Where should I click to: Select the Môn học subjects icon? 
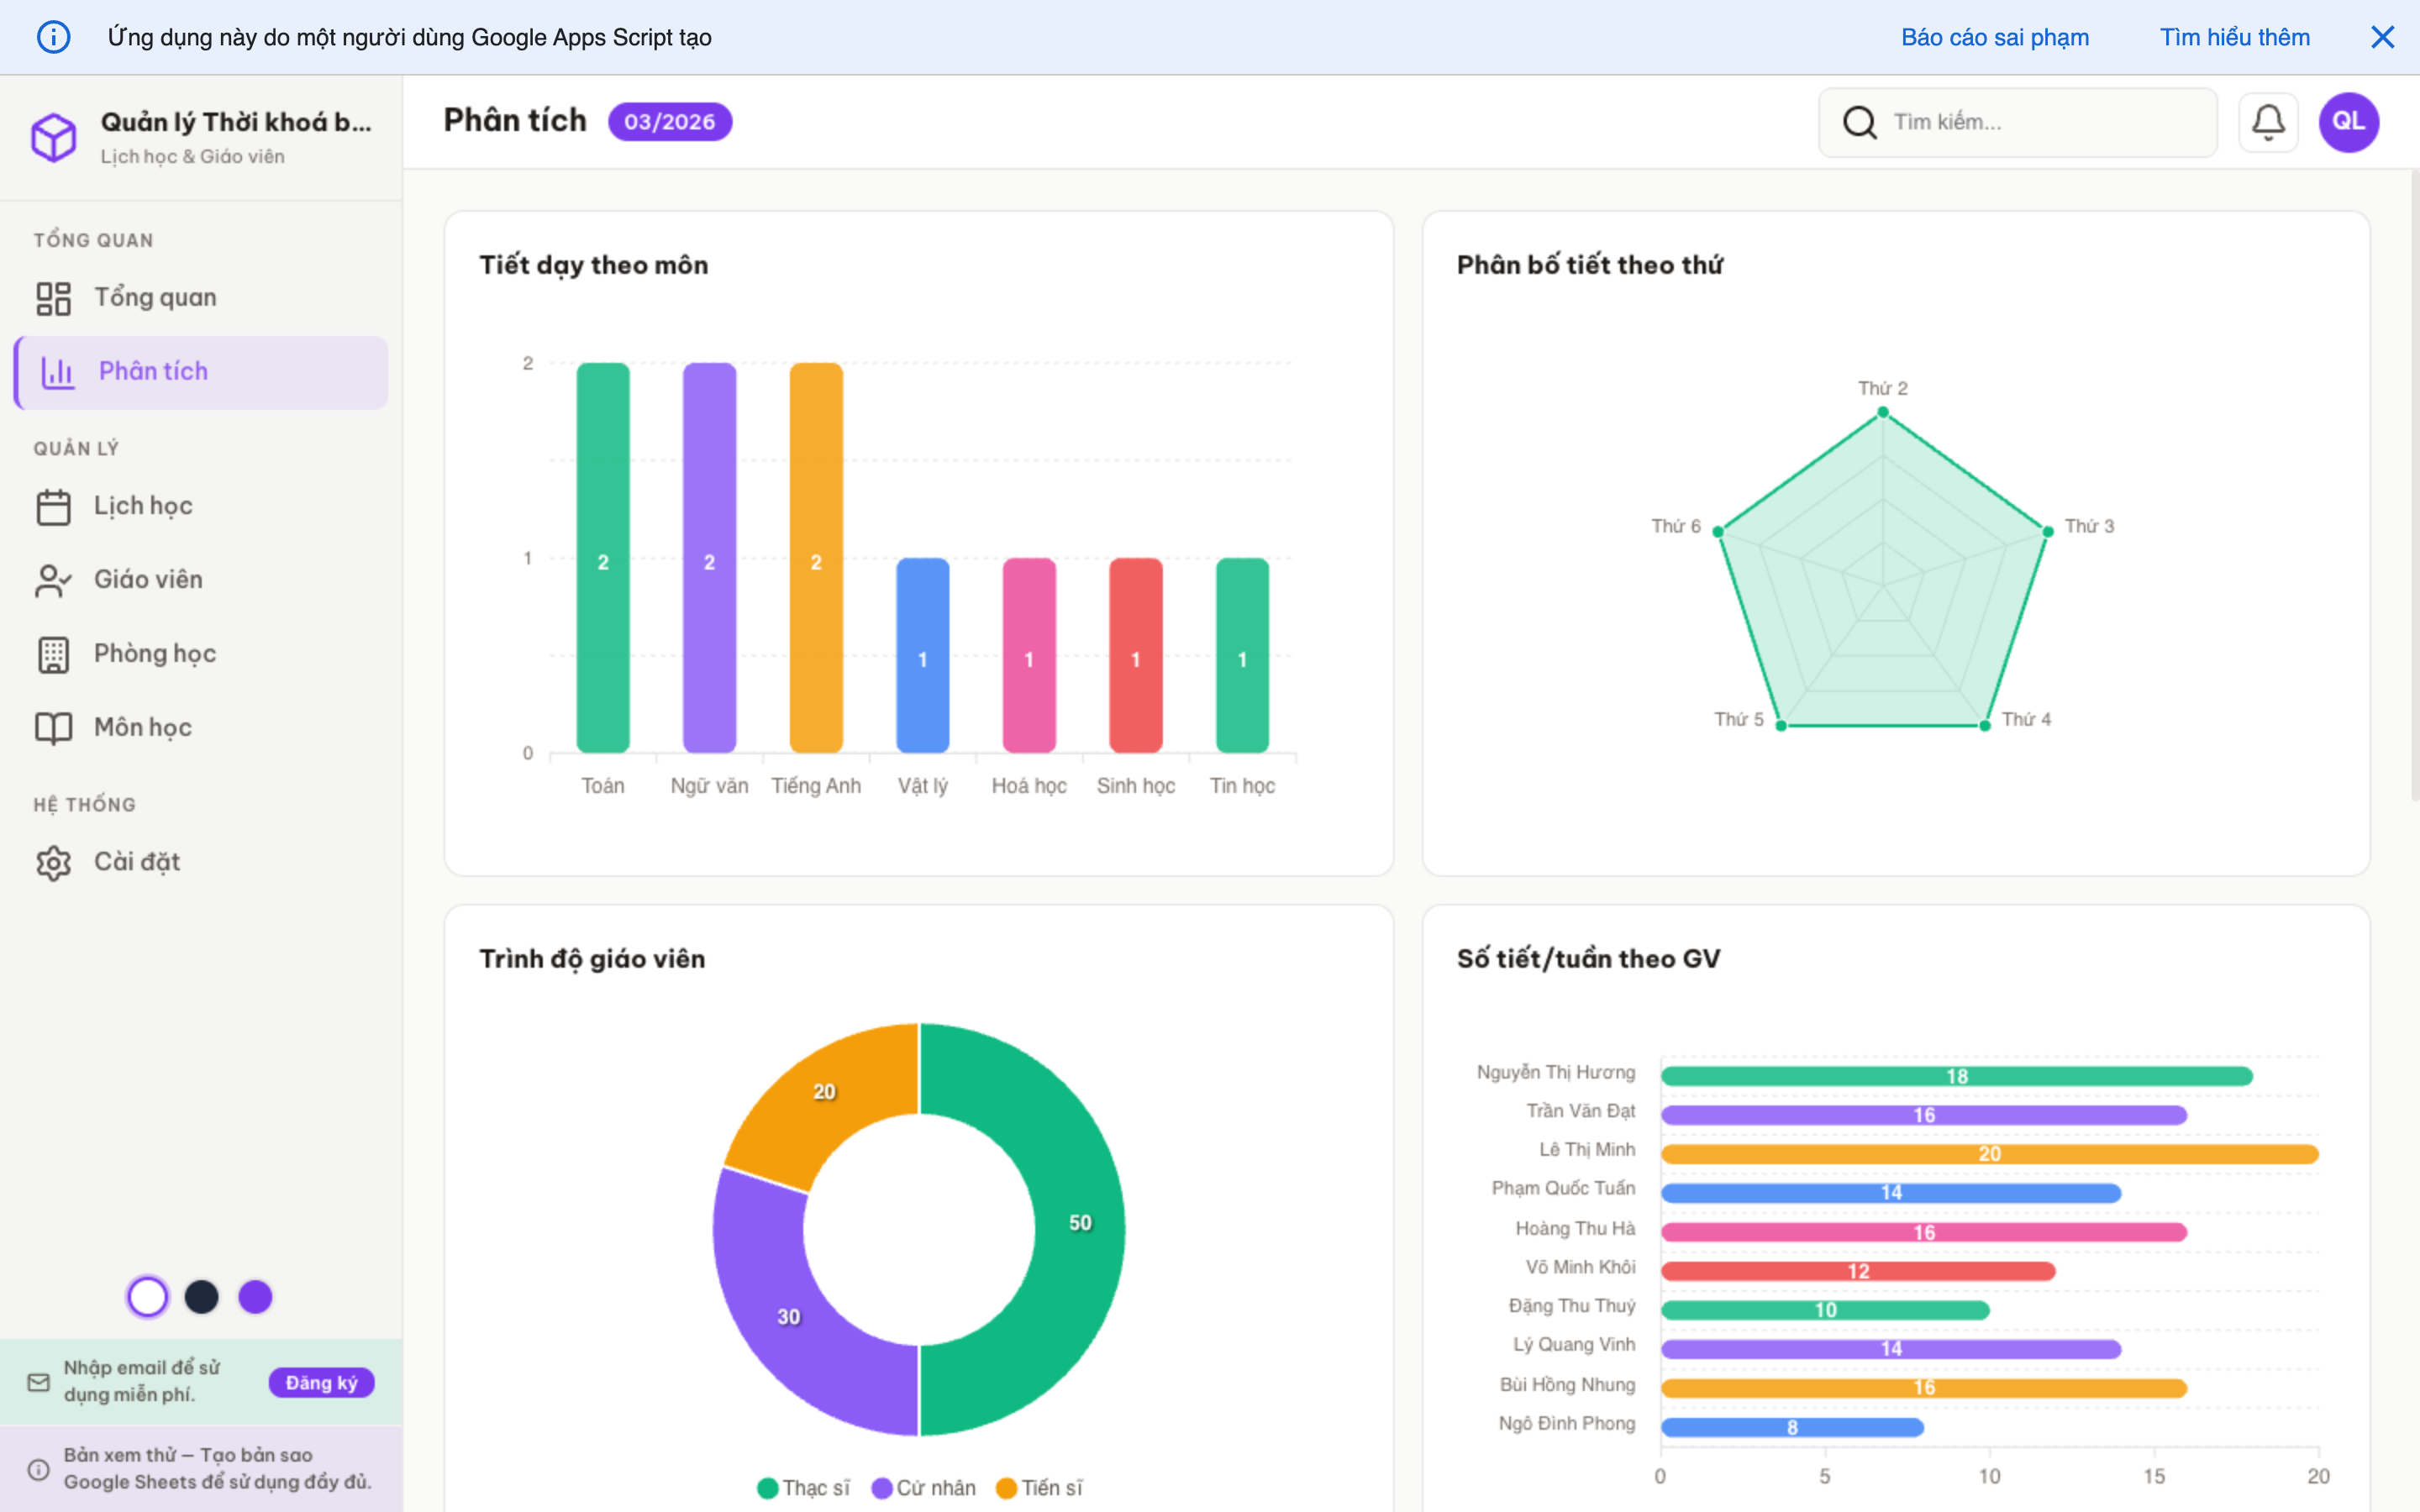coord(55,727)
